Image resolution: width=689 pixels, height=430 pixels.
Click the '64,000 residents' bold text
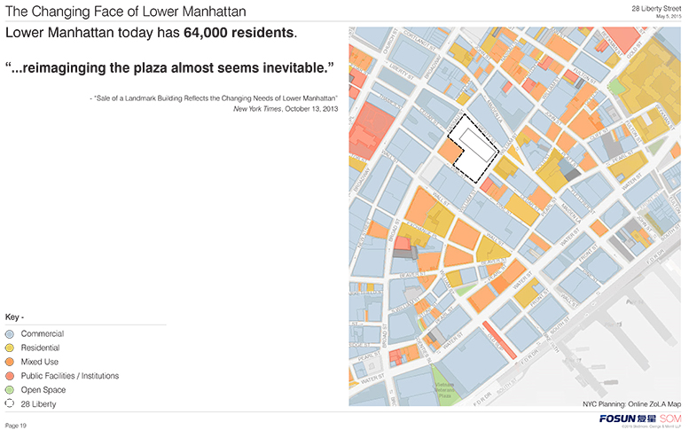click(239, 33)
